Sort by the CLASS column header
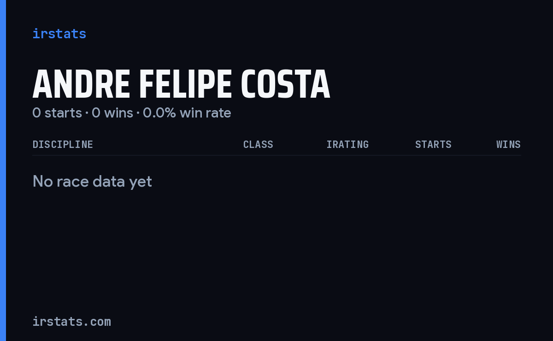Screen dimensions: 553x341 coord(258,145)
